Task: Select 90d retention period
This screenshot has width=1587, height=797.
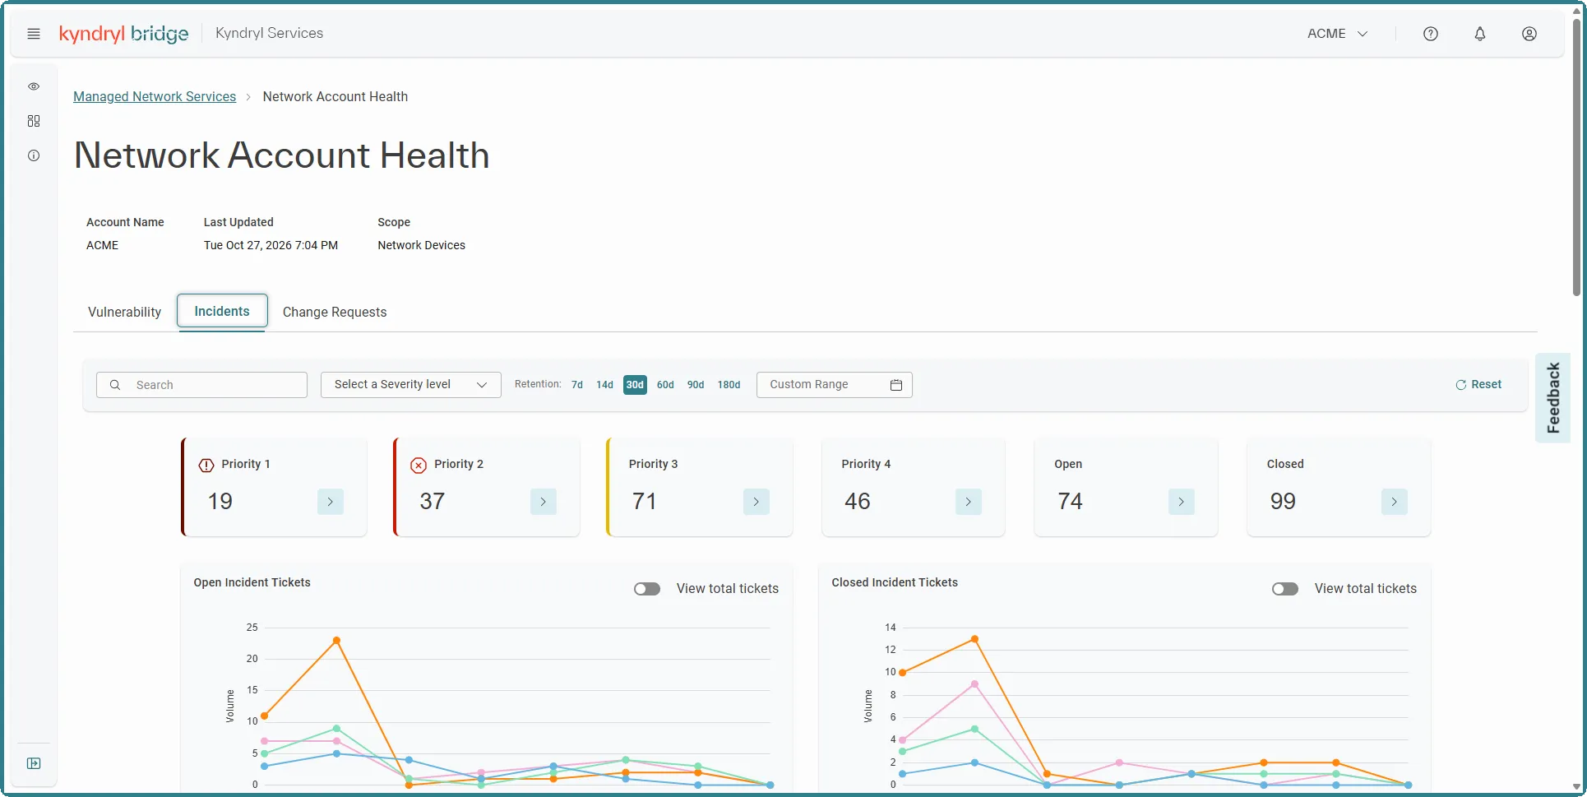Action: tap(696, 385)
